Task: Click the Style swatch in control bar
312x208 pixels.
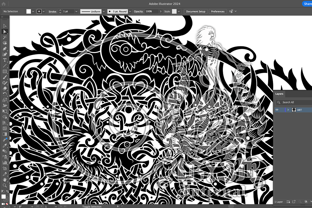Action: 174,11
